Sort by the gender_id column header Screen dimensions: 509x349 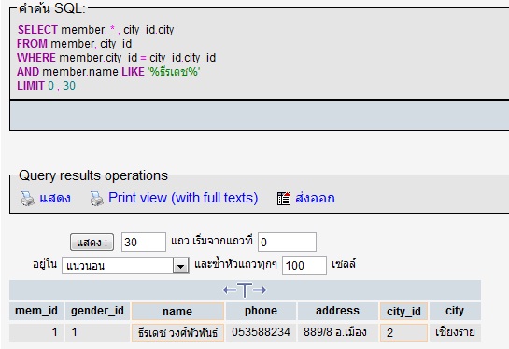(x=97, y=311)
